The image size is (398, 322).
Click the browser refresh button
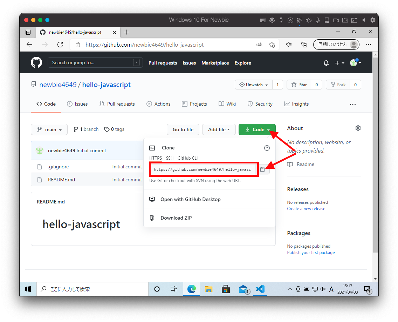tap(60, 45)
